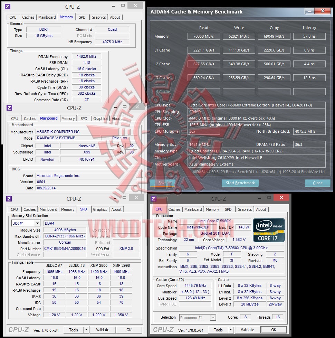Click CPU-Z logo icon in Mainboard window
The width and height of the screenshot is (335, 338).
tap(9, 108)
